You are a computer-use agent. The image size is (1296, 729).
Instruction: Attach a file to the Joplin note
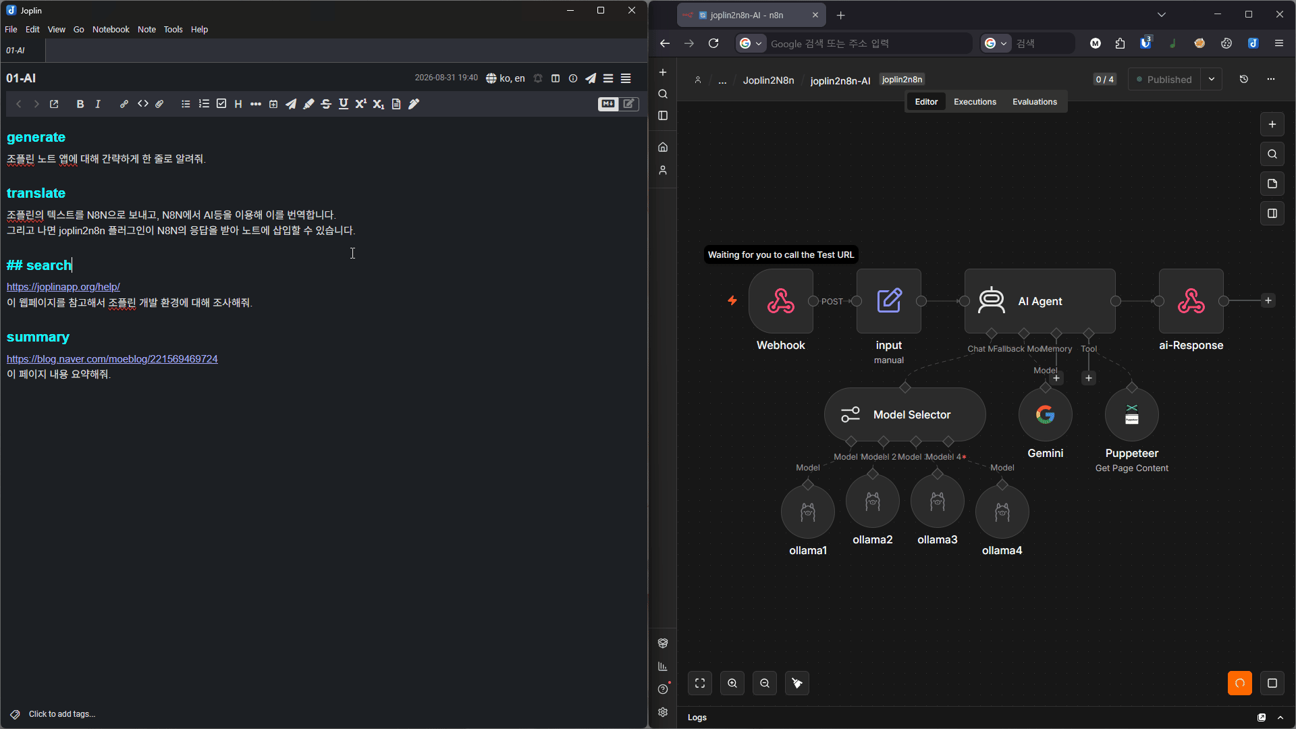pos(159,104)
